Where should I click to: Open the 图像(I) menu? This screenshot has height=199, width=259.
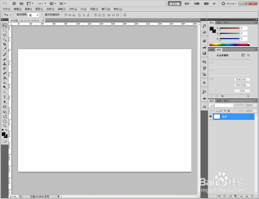[28, 9]
